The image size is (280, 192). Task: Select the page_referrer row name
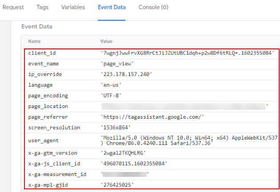(48, 117)
